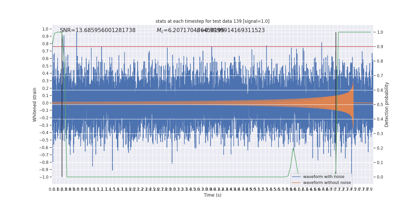Click the 0.0 tick on left strain axis
The height and width of the screenshot is (207, 415).
45,103
